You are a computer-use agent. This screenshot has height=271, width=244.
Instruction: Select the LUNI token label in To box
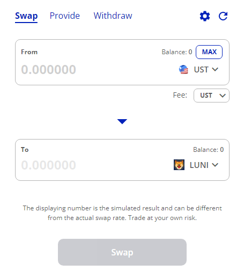tap(199, 165)
